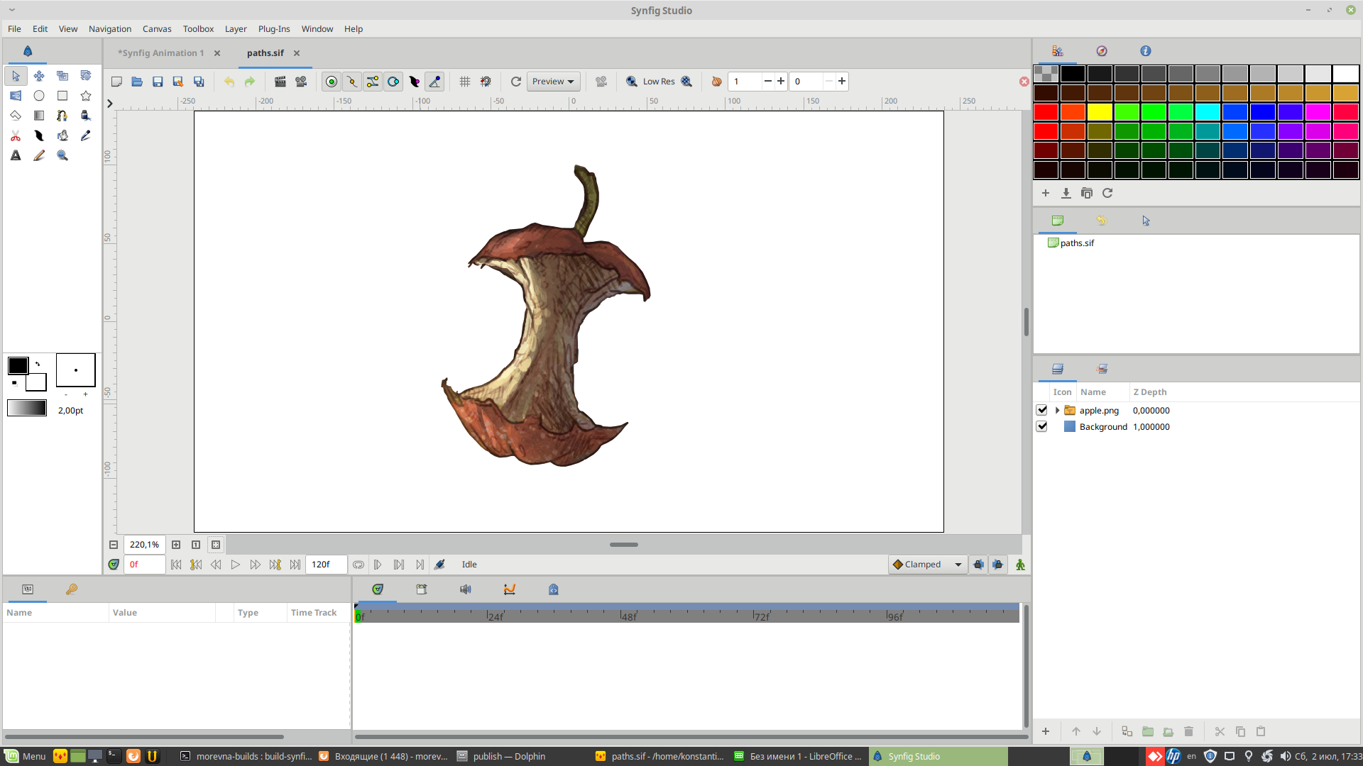Screen dimensions: 1363x766
Task: Switch to publish — Dolphin taskbar window
Action: click(501, 756)
